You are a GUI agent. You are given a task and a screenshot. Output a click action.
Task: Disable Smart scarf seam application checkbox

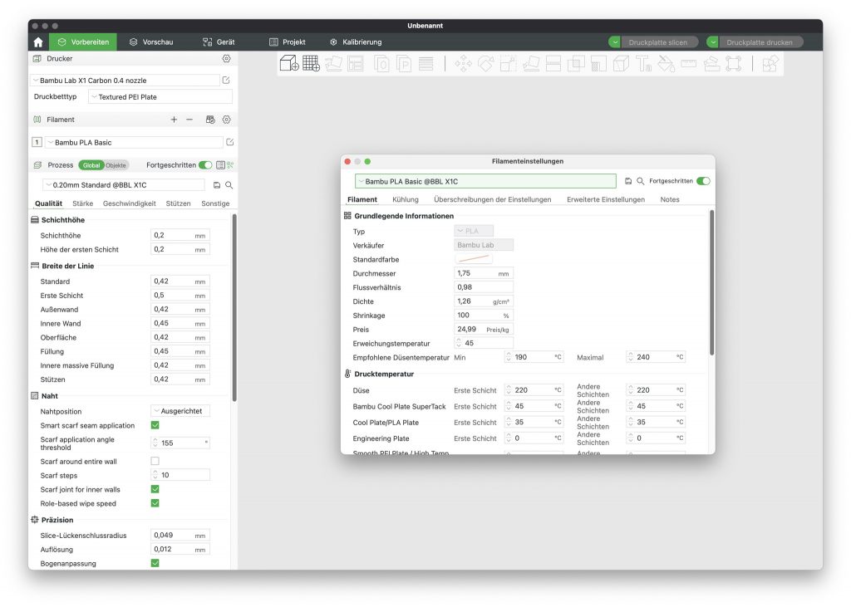(155, 425)
